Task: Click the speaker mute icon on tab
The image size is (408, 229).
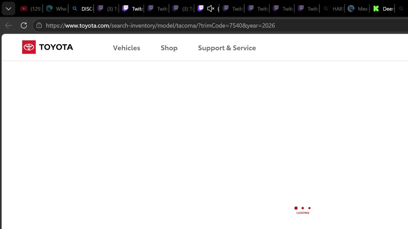Action: click(x=210, y=9)
